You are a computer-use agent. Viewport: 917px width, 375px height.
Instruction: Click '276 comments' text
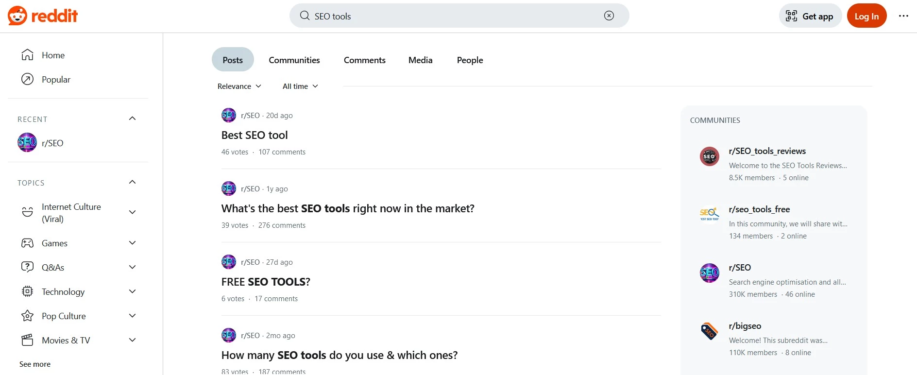click(x=282, y=225)
